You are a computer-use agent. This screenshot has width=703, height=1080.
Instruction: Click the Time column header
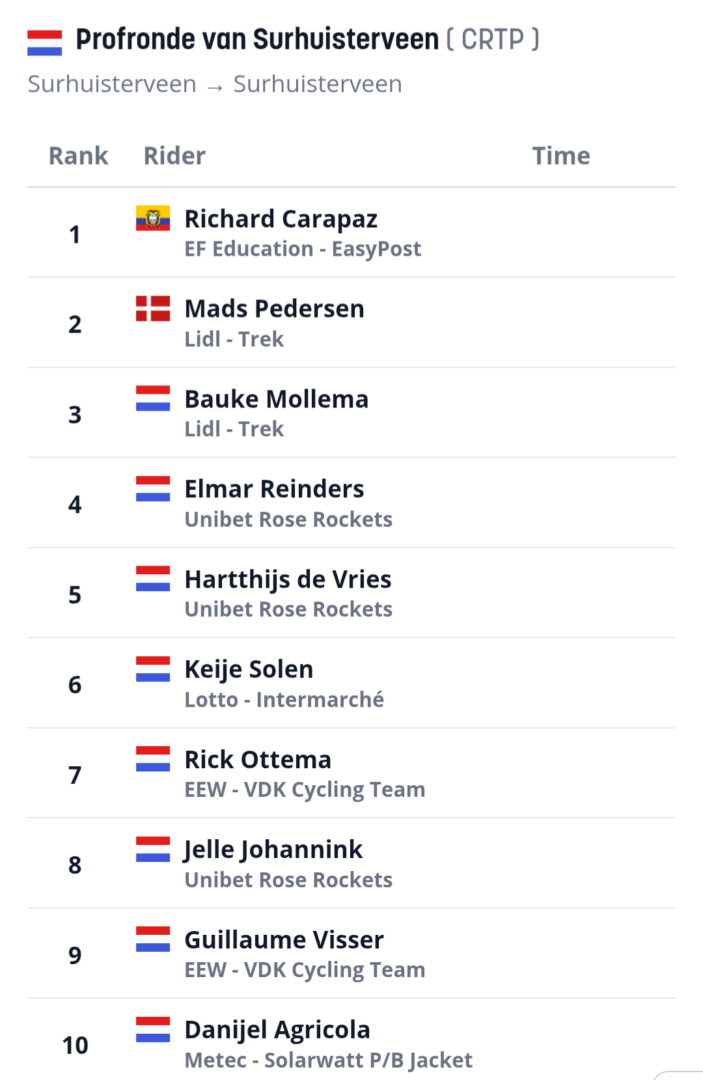[x=561, y=156]
